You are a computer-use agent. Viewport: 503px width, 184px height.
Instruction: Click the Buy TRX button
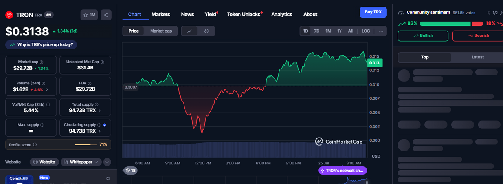click(x=373, y=12)
